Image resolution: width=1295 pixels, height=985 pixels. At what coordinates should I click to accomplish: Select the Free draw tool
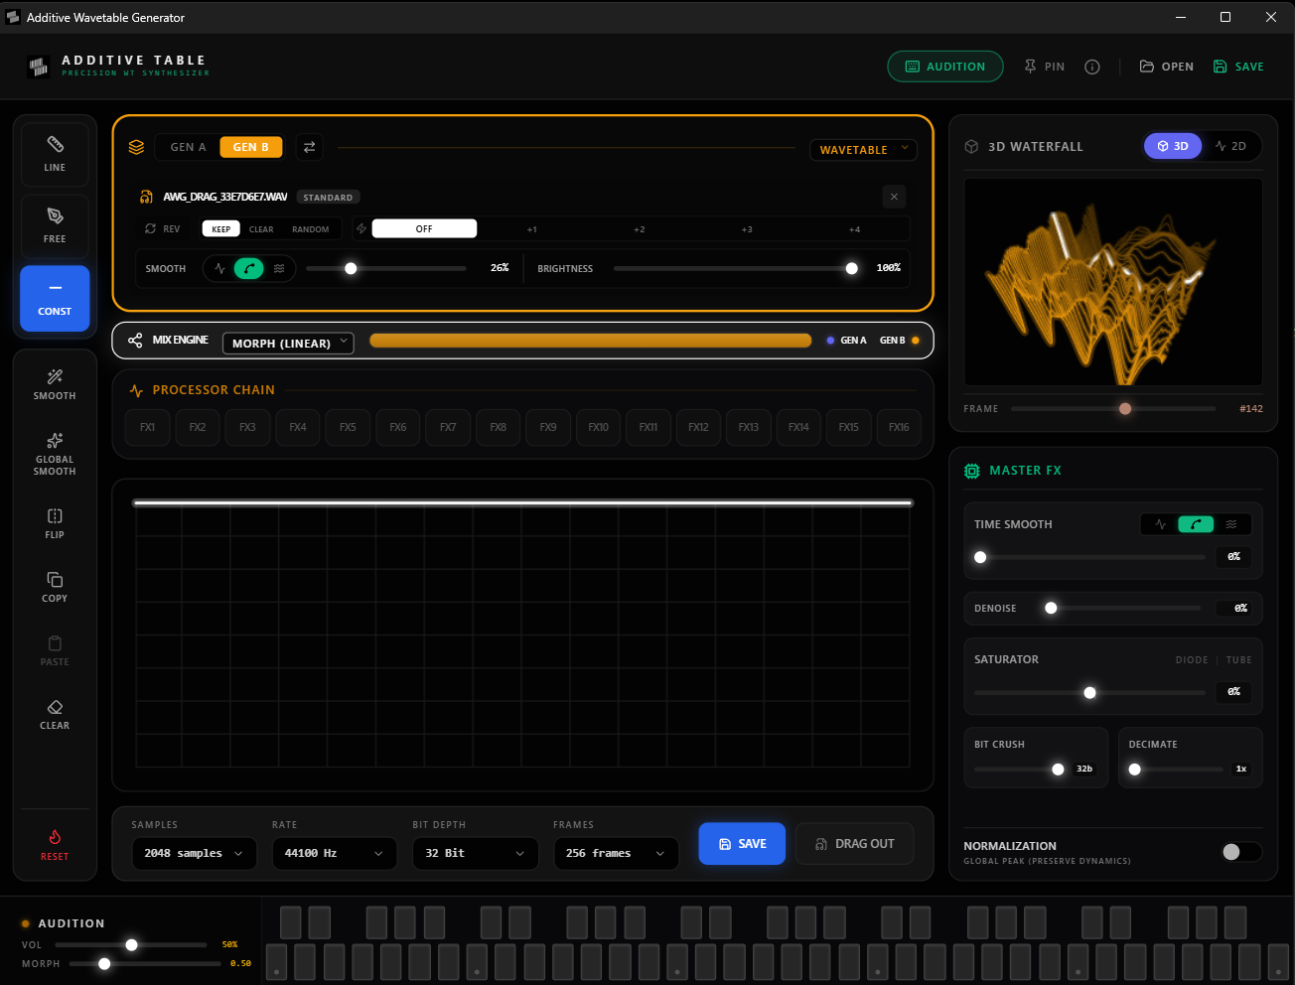[x=55, y=225]
